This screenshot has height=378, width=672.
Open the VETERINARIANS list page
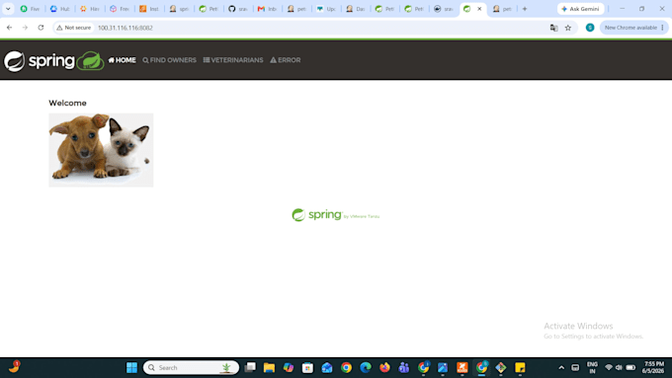(233, 60)
